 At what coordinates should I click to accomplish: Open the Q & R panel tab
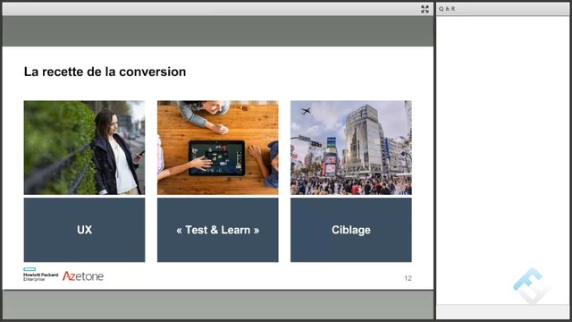447,9
